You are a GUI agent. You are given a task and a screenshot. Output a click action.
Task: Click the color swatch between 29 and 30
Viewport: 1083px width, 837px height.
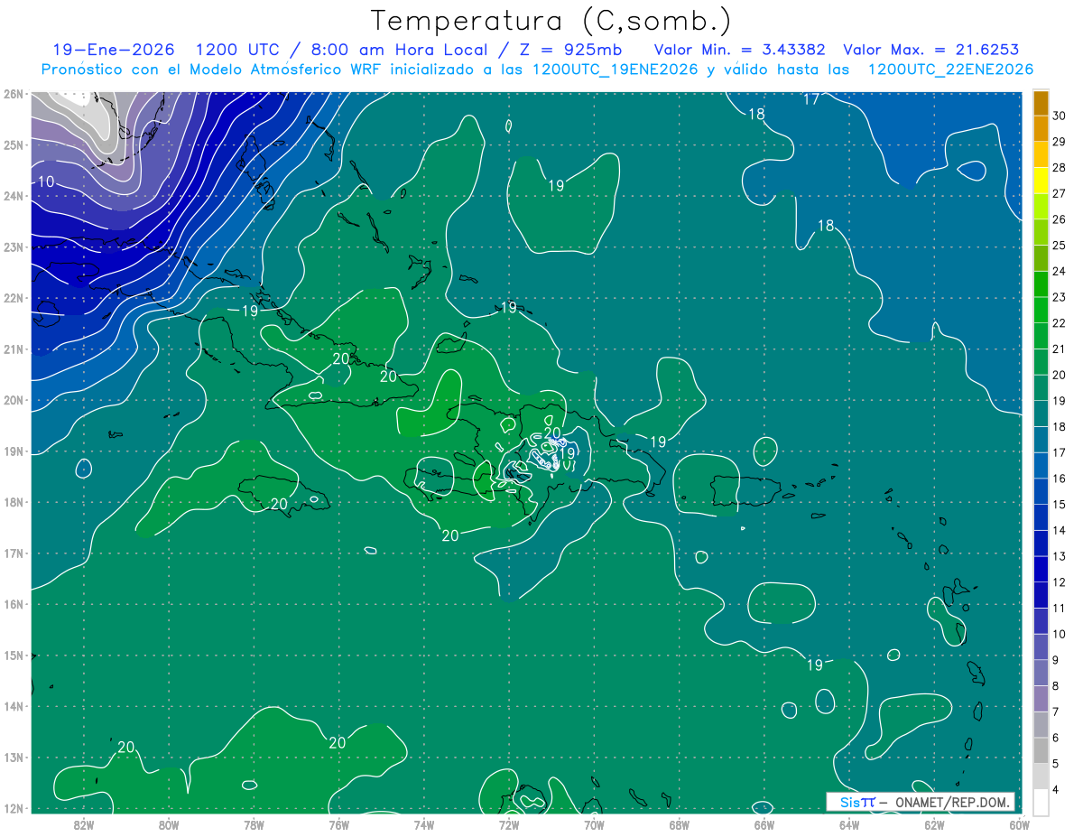pos(1041,128)
